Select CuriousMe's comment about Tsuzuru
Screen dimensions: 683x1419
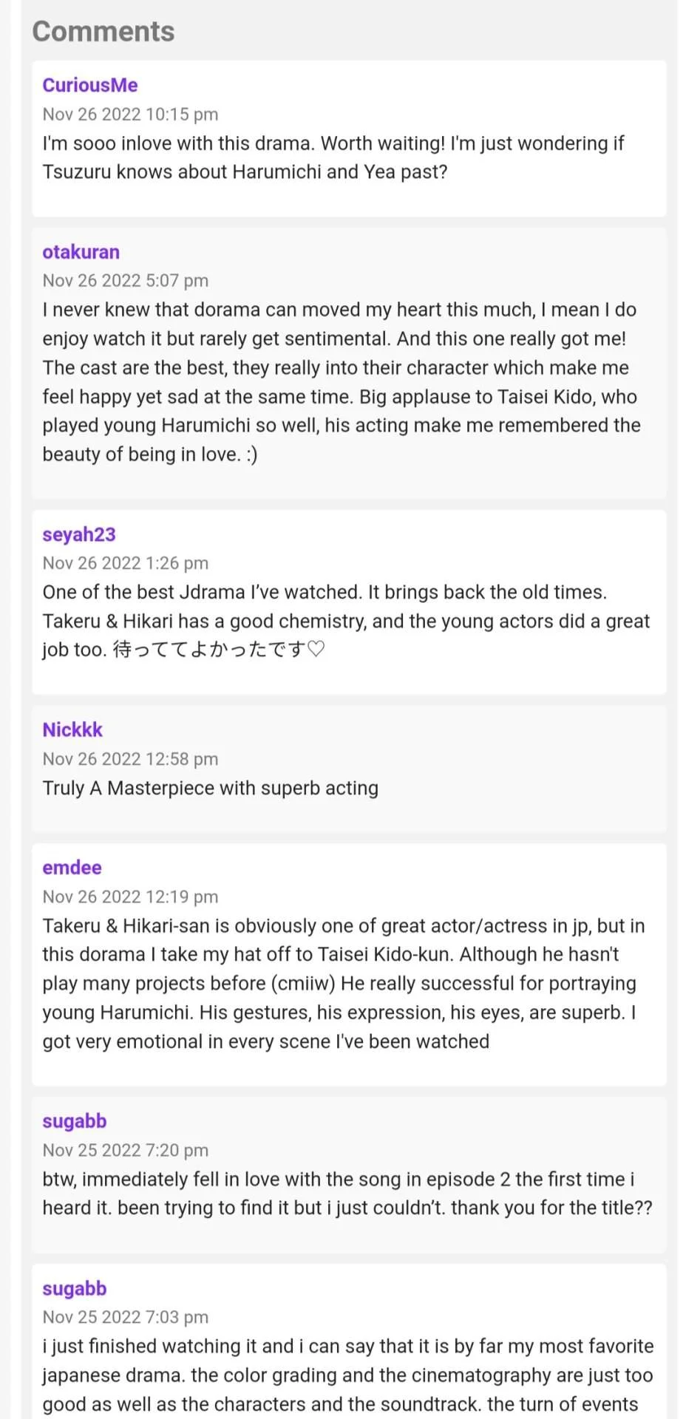(x=333, y=157)
